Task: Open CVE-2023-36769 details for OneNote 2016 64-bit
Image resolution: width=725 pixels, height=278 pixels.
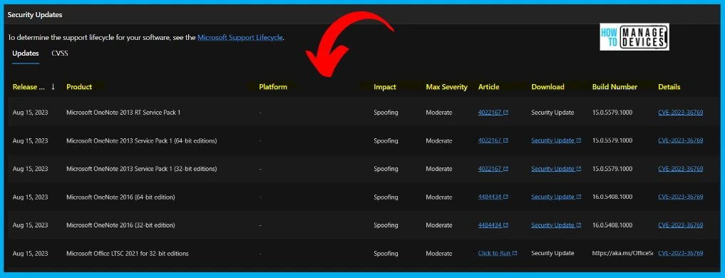Action: (x=681, y=197)
